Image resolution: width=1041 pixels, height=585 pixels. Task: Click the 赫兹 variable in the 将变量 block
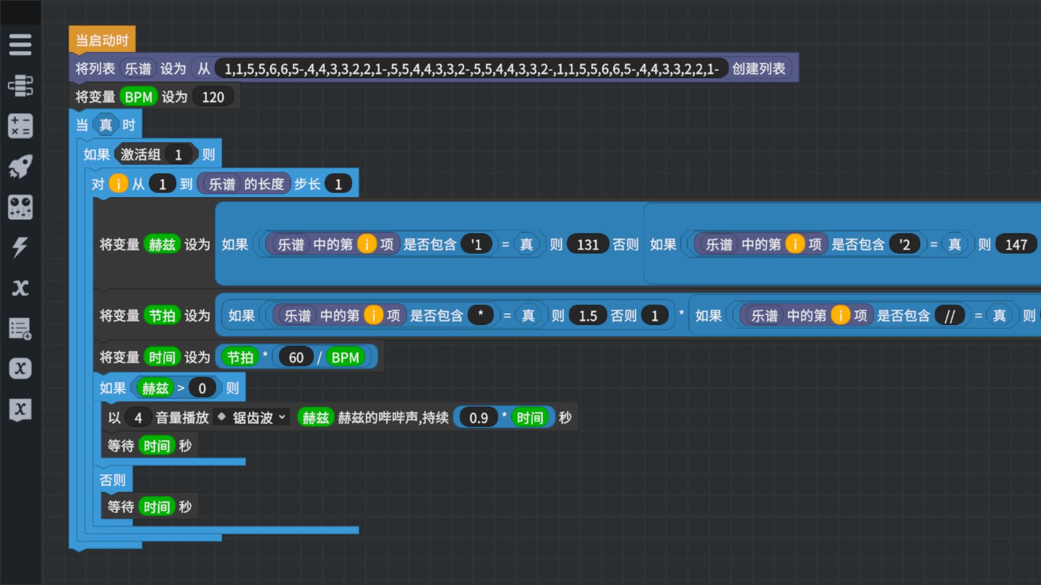162,245
